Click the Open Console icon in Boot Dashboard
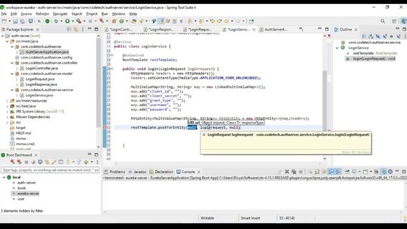This screenshot has width=407, height=229. (40, 162)
